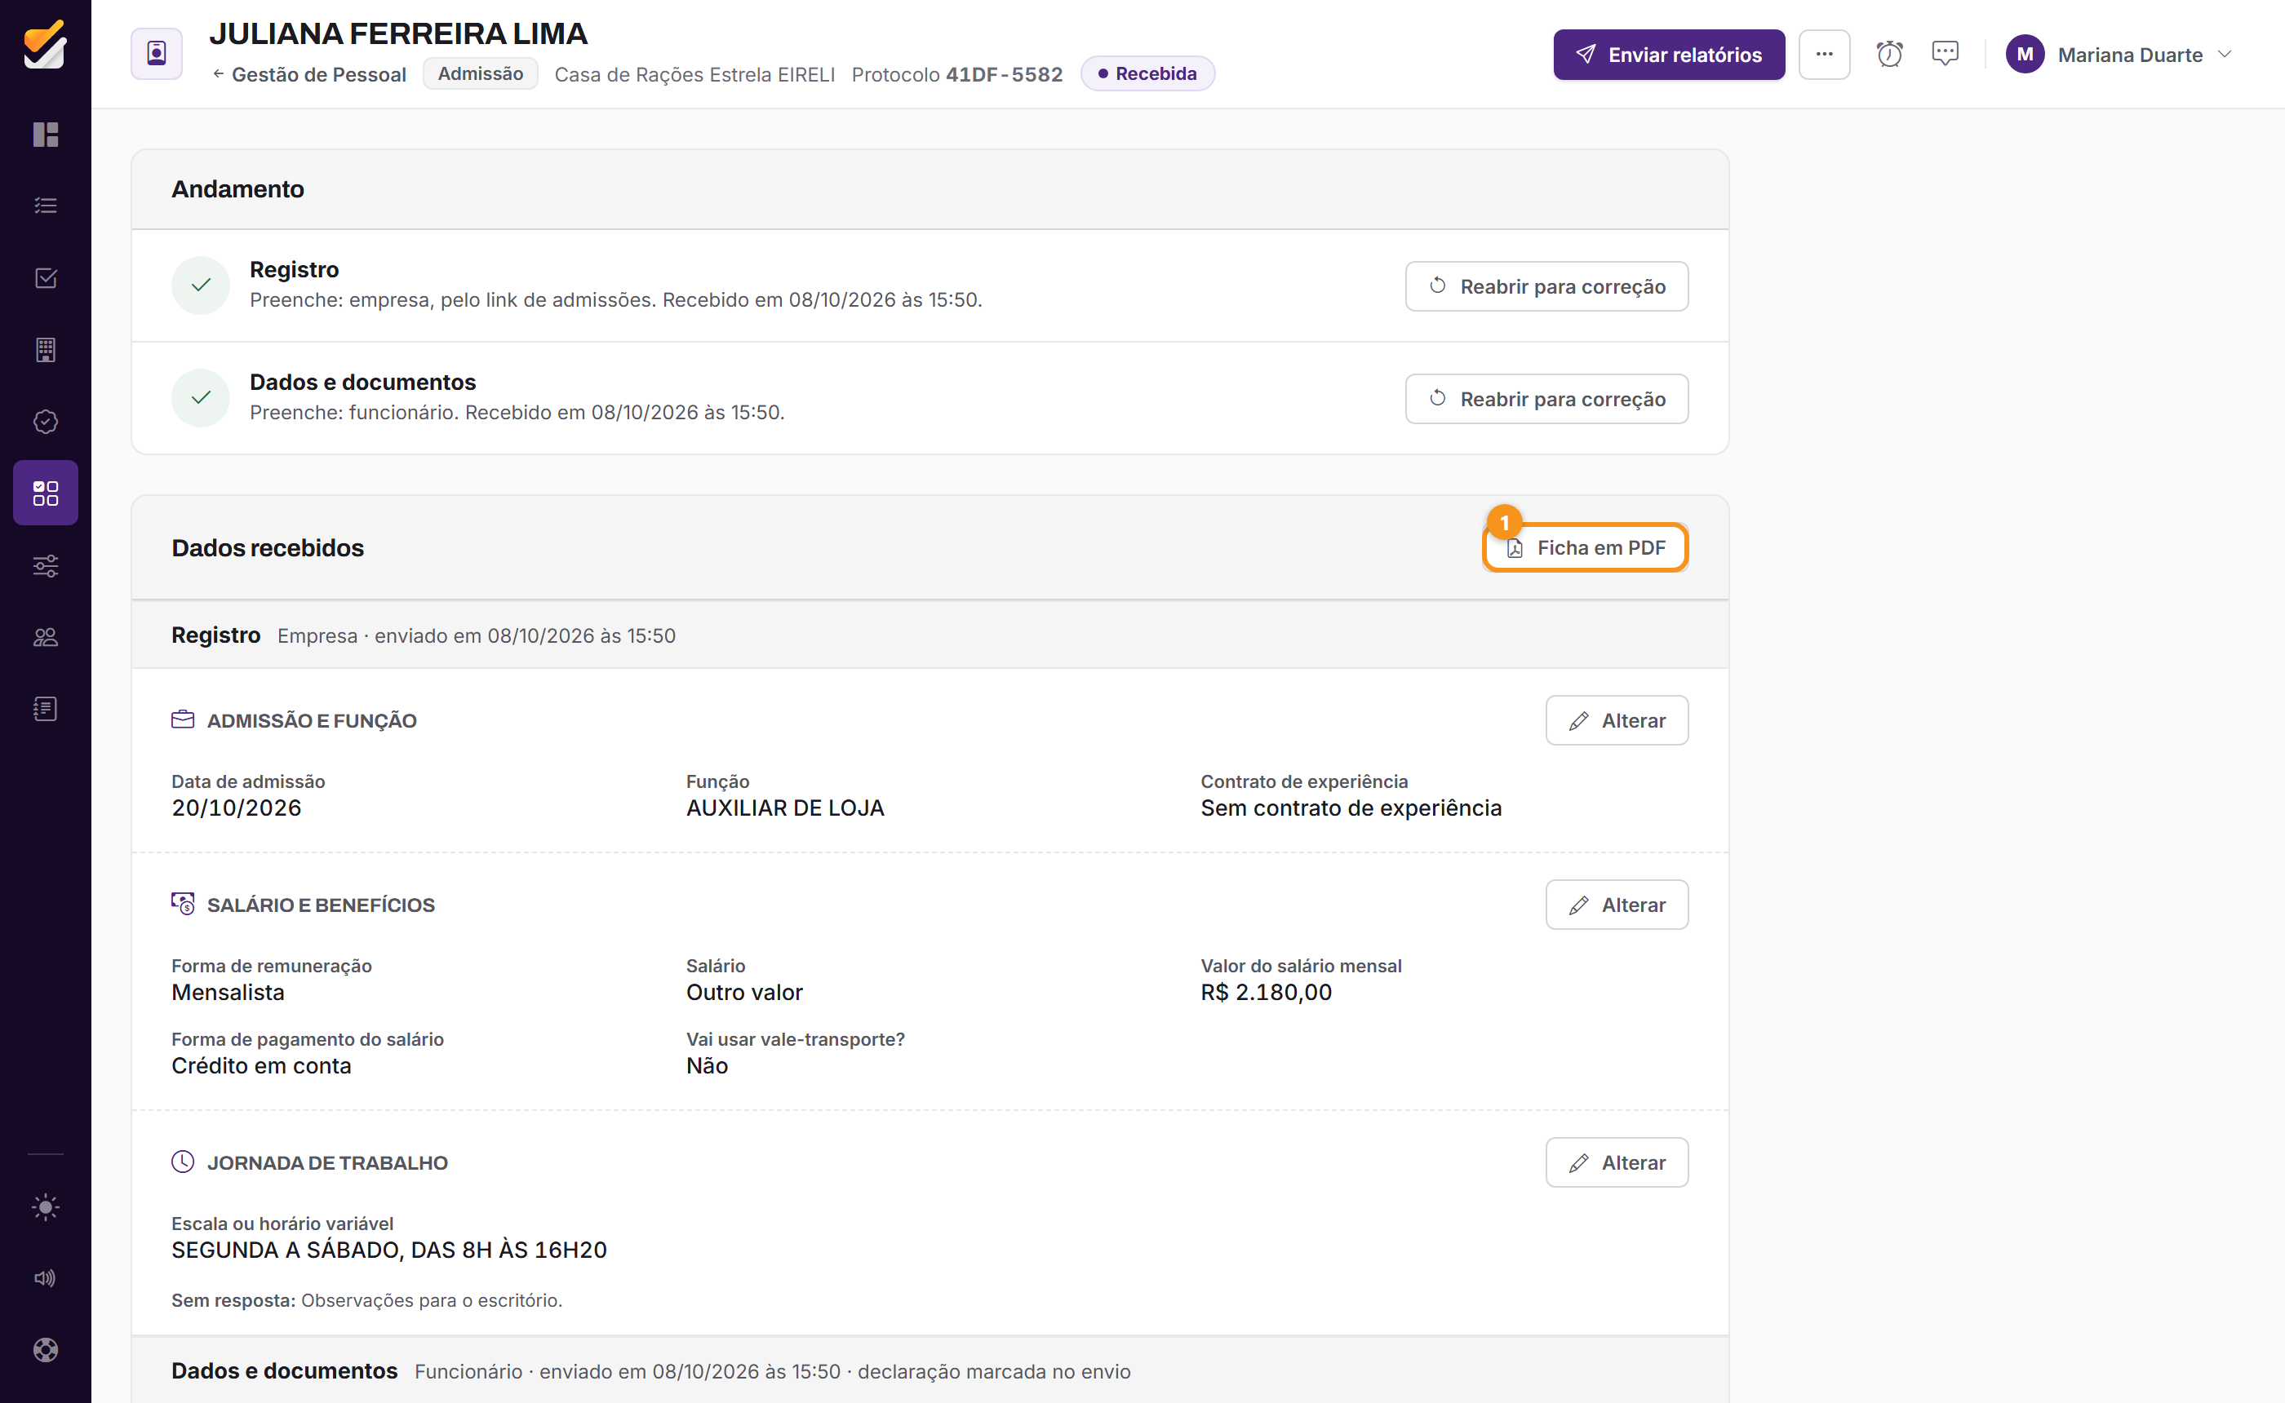
Task: Click Casa de Rações Estrela EIRELI
Action: click(694, 74)
